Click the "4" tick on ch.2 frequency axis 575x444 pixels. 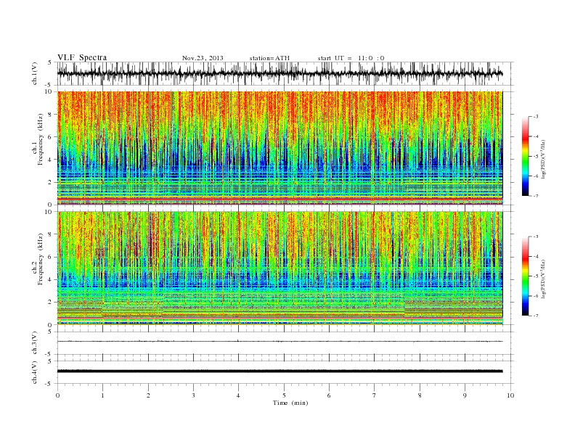pos(51,279)
